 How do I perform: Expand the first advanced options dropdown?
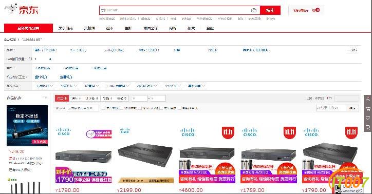coord(45,86)
